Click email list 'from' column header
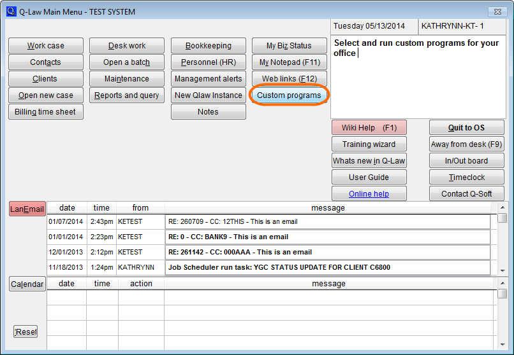The image size is (514, 355). tap(141, 208)
